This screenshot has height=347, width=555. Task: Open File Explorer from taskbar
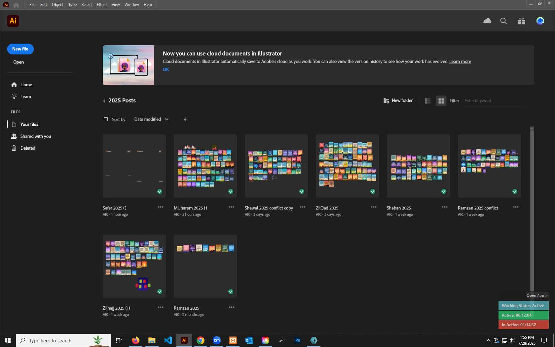(x=152, y=340)
